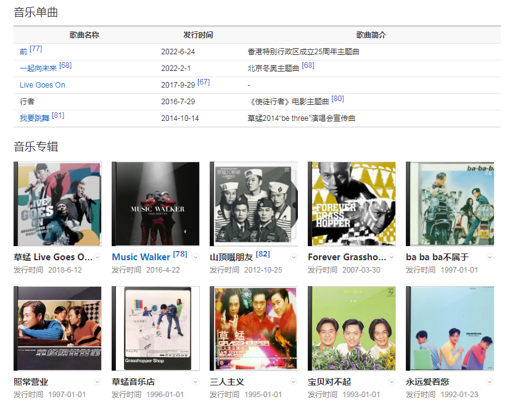Image resolution: width=507 pixels, height=407 pixels.
Task: Open the 草蜢 Live Goes On album cover
Action: 57,204
